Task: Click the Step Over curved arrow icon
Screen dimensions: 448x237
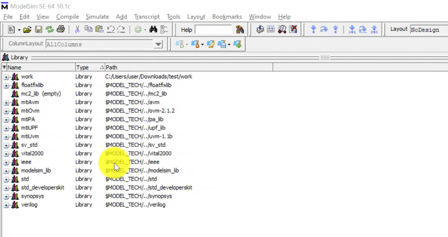Action: pos(324,29)
